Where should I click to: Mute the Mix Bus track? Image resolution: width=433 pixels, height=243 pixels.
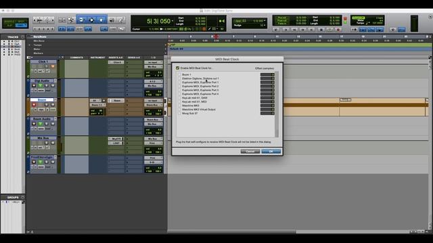[53, 142]
